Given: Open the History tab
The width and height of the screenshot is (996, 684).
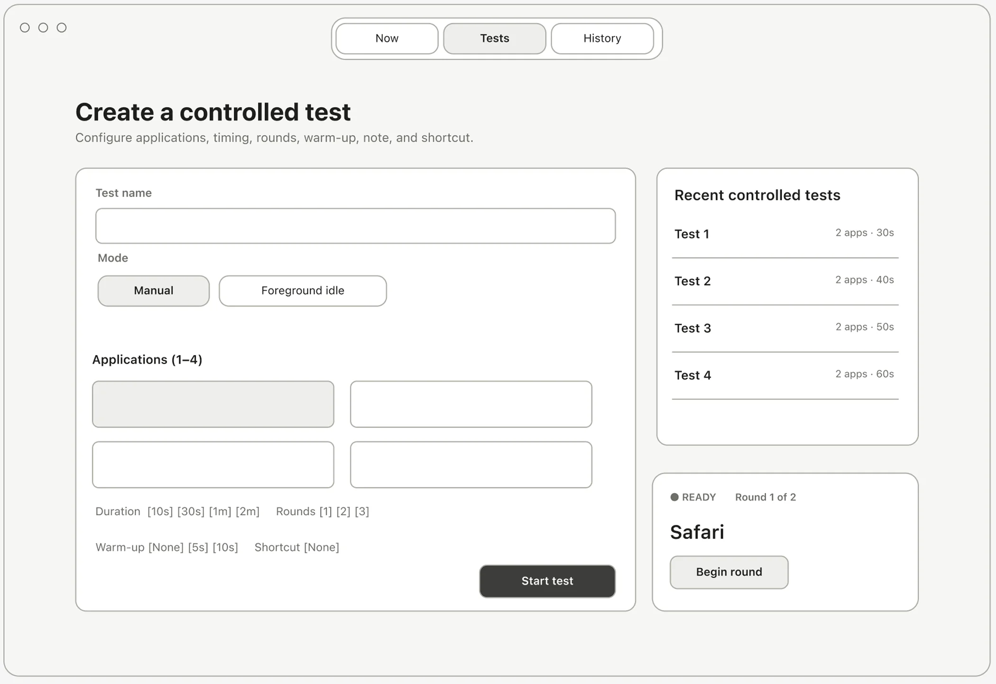Looking at the screenshot, I should tap(602, 38).
